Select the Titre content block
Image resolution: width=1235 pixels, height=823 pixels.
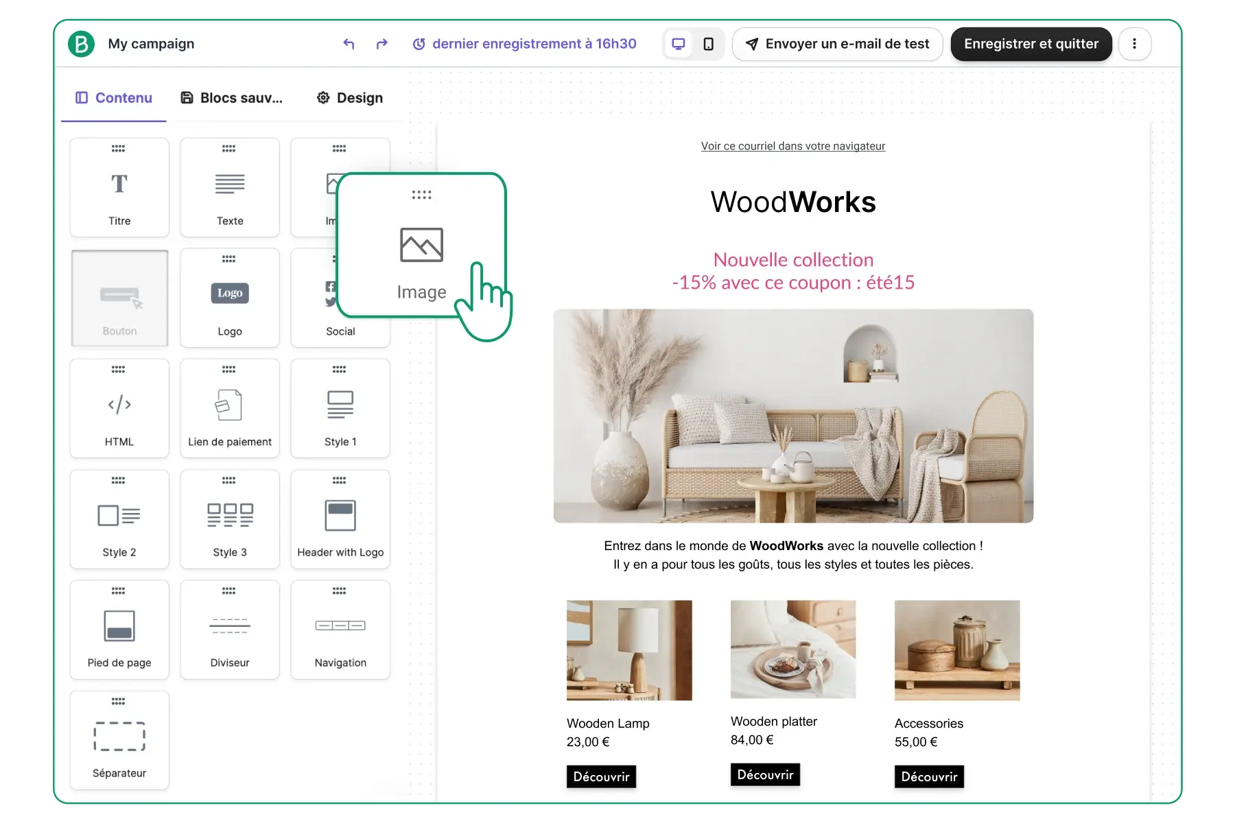(x=119, y=187)
